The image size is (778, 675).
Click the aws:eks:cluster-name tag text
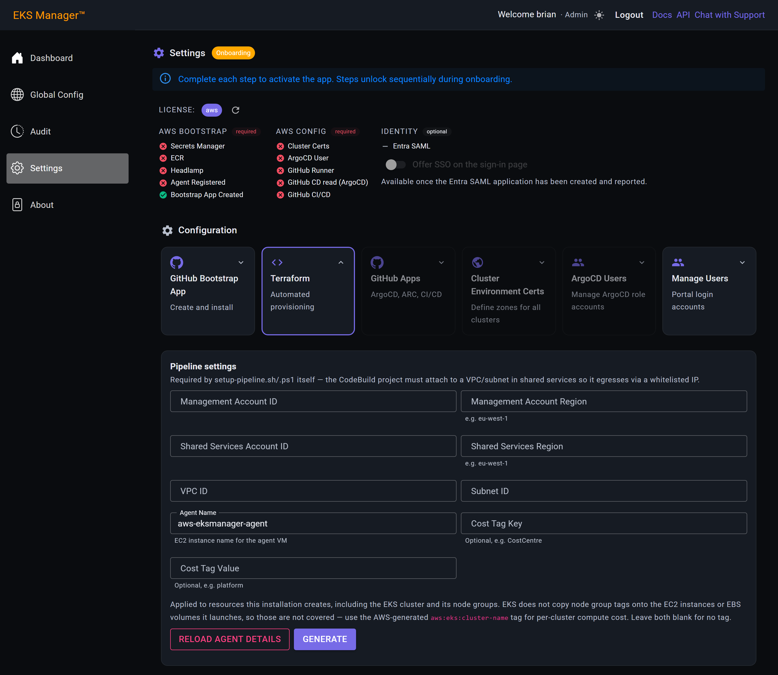(x=469, y=618)
